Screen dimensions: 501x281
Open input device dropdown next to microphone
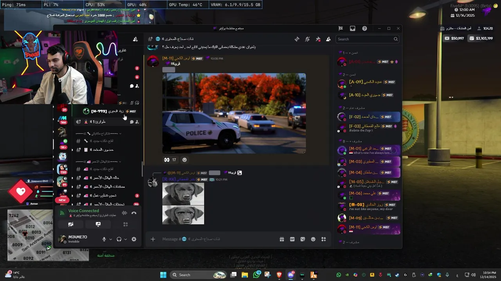111,239
